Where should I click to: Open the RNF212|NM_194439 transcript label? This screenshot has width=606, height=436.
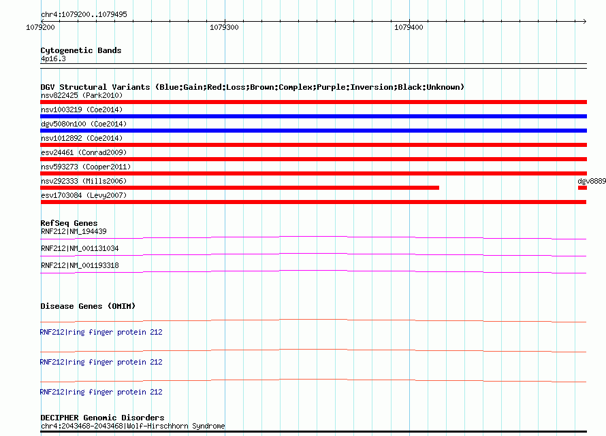click(74, 231)
